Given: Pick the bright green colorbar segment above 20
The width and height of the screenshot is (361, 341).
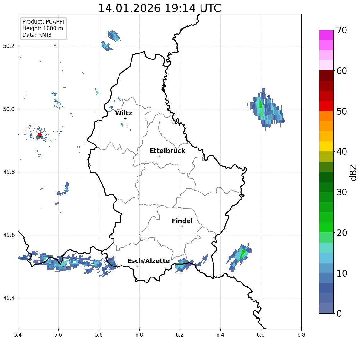Looking at the screenshot, I should coord(326,227).
